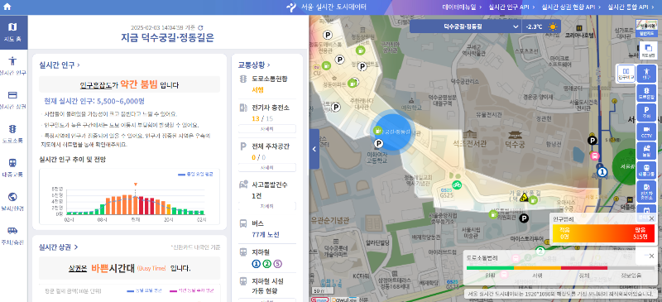Go to the home icon in header
This screenshot has height=302, width=662.
tap(7, 7)
